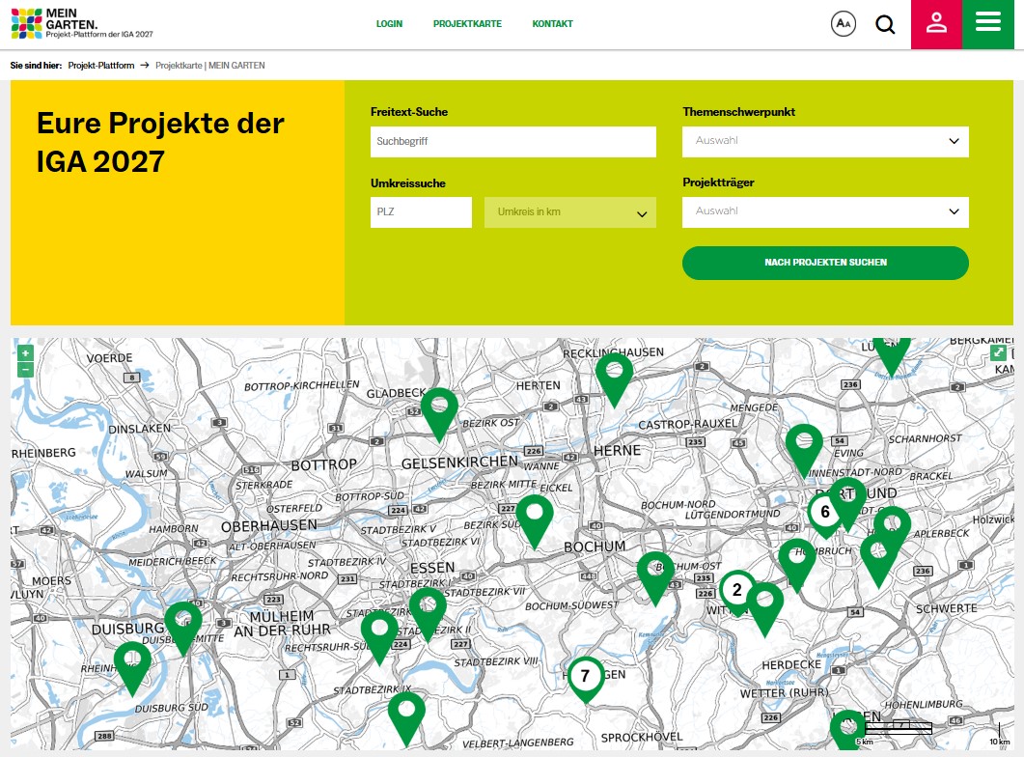Image resolution: width=1024 pixels, height=757 pixels.
Task: Open the cluster marker showing 2
Action: [x=736, y=593]
